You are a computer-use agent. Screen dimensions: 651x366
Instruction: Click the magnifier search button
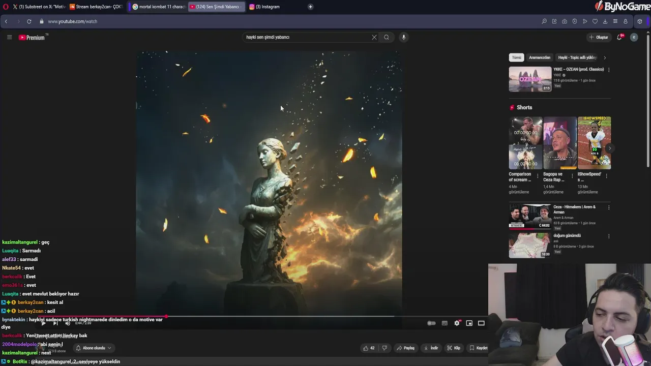(387, 37)
